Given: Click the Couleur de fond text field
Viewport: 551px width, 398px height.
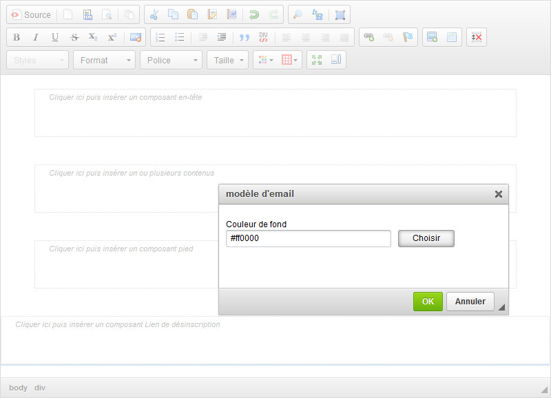Looking at the screenshot, I should pyautogui.click(x=308, y=238).
